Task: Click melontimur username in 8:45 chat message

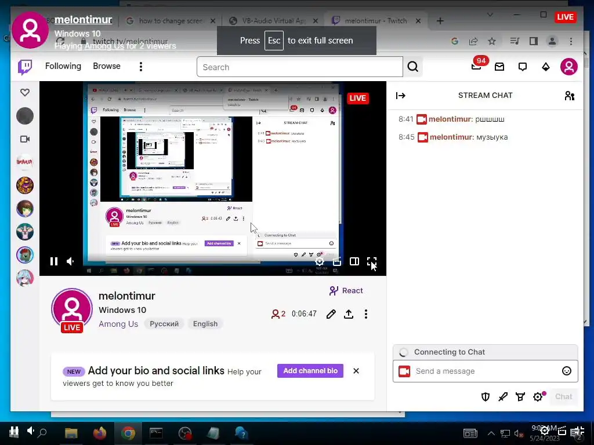Action: (x=452, y=137)
